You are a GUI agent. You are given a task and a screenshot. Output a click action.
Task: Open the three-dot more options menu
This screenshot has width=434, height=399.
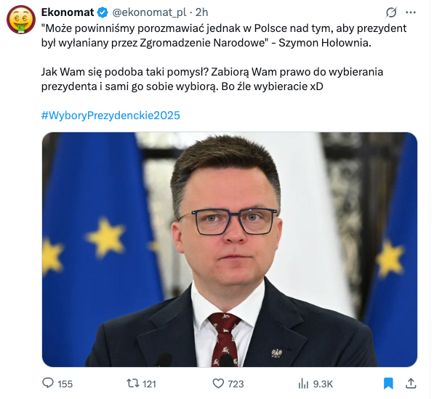(x=411, y=12)
